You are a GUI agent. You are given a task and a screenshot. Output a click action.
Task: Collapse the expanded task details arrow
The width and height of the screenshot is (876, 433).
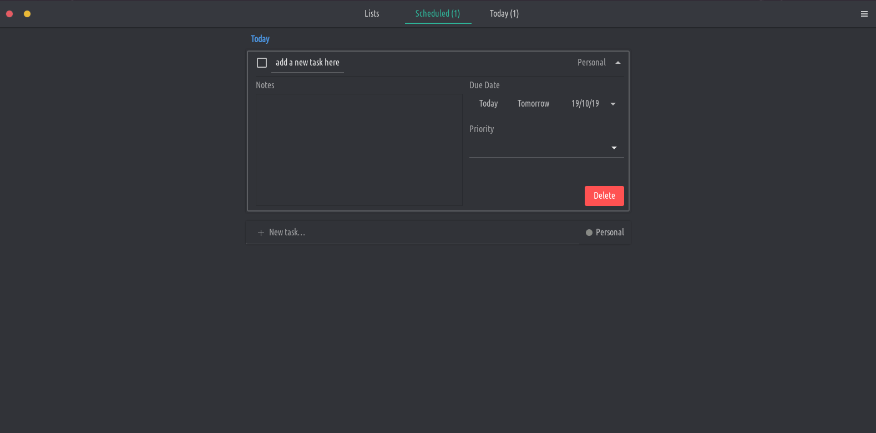(617, 63)
